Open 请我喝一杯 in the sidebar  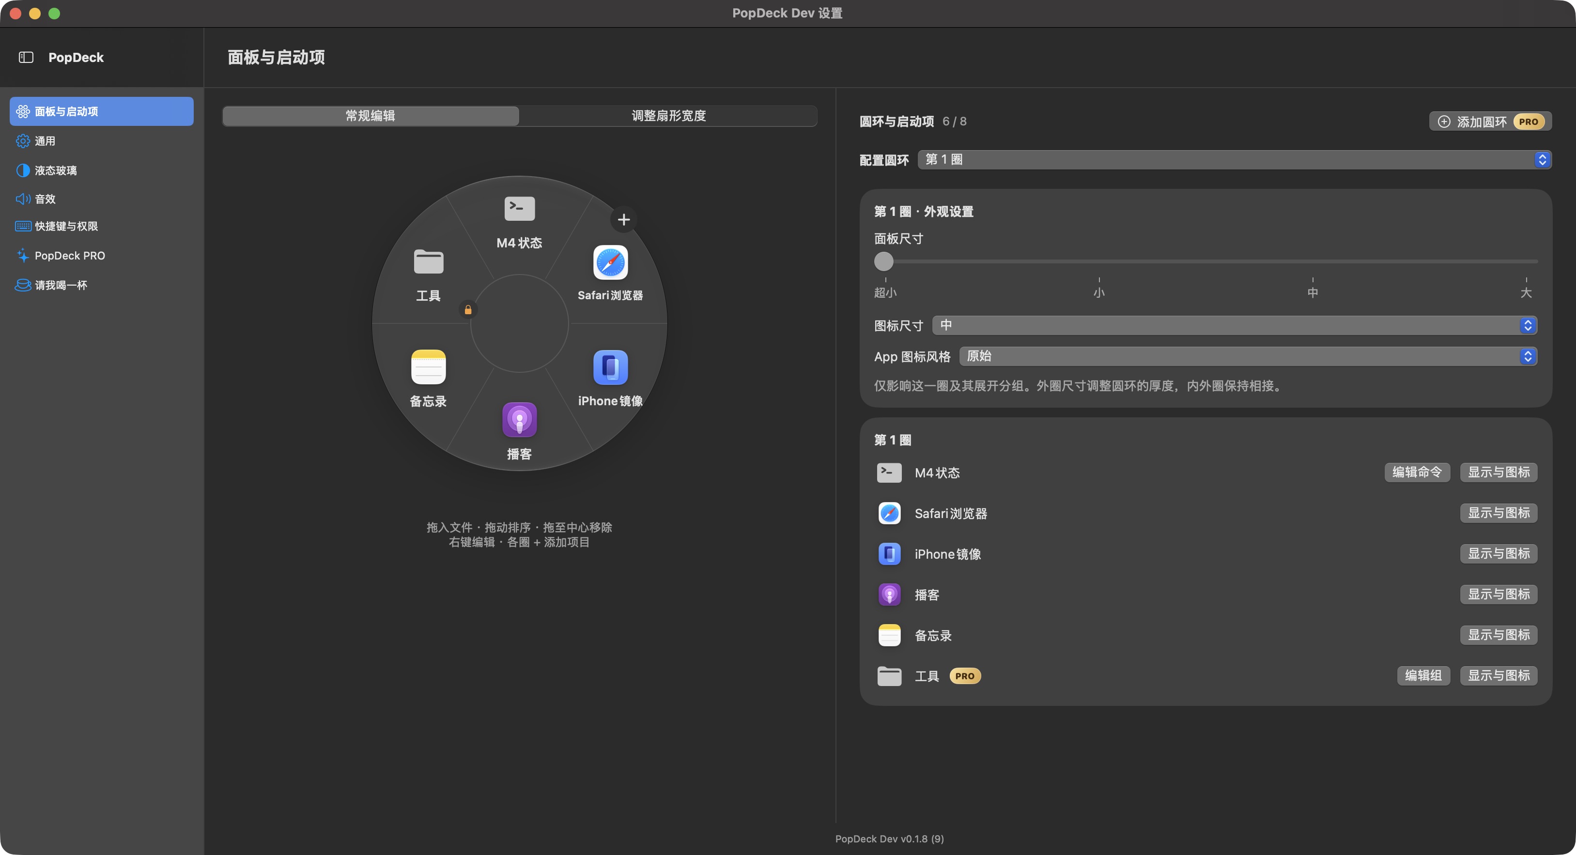[102, 285]
